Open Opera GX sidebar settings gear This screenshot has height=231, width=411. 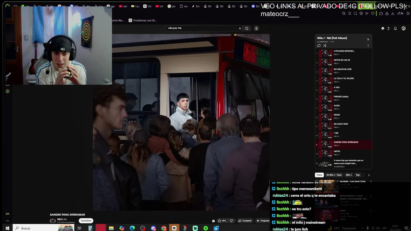pyautogui.click(x=8, y=91)
